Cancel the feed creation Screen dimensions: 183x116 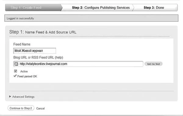[40, 108]
